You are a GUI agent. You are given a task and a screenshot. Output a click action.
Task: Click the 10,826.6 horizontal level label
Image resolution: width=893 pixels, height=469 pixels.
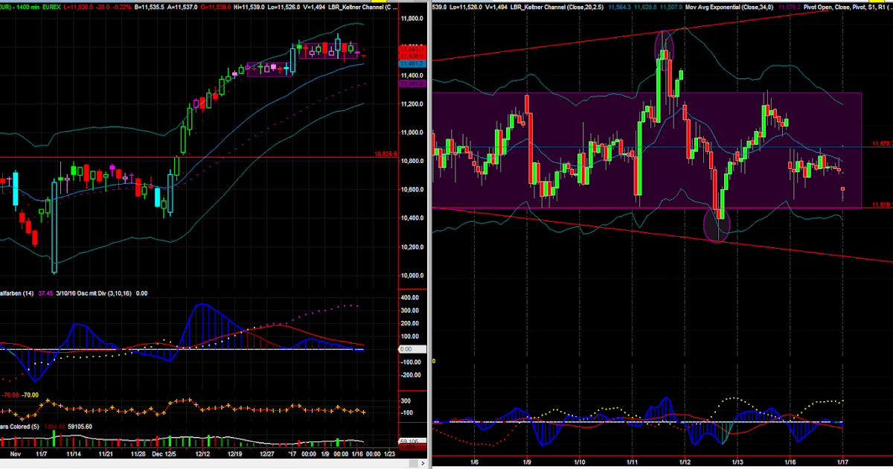click(385, 154)
